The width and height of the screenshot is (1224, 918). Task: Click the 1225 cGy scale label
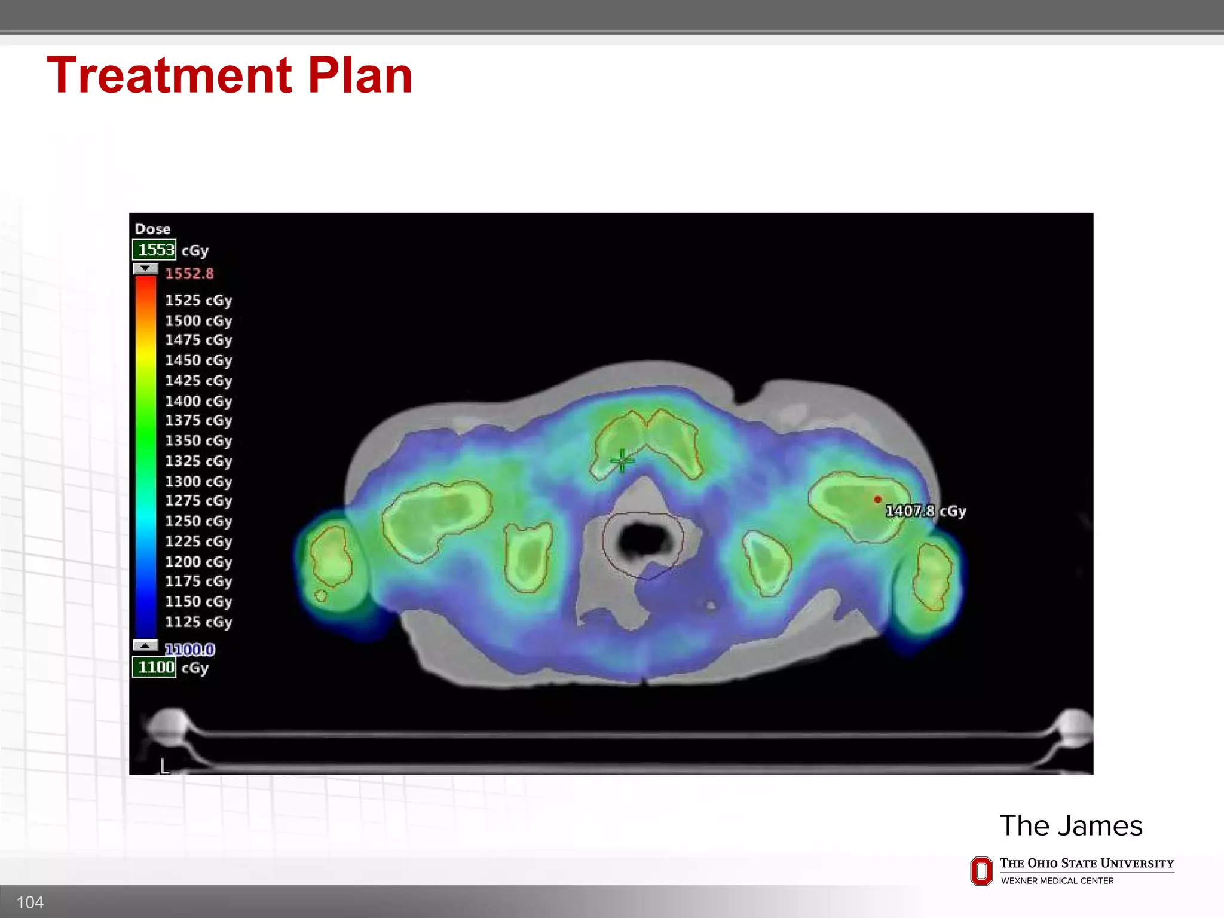(198, 541)
